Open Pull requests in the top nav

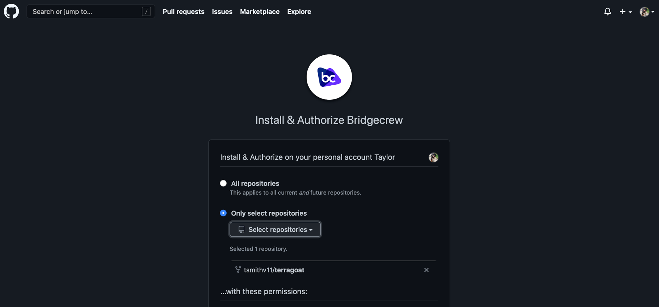coord(184,12)
